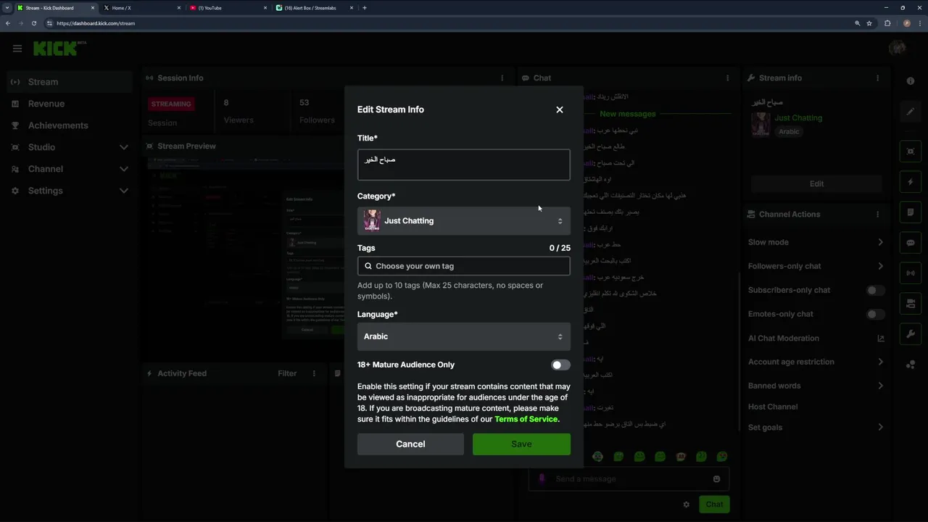Open the hamburger menu beside Kick logo

(17, 49)
